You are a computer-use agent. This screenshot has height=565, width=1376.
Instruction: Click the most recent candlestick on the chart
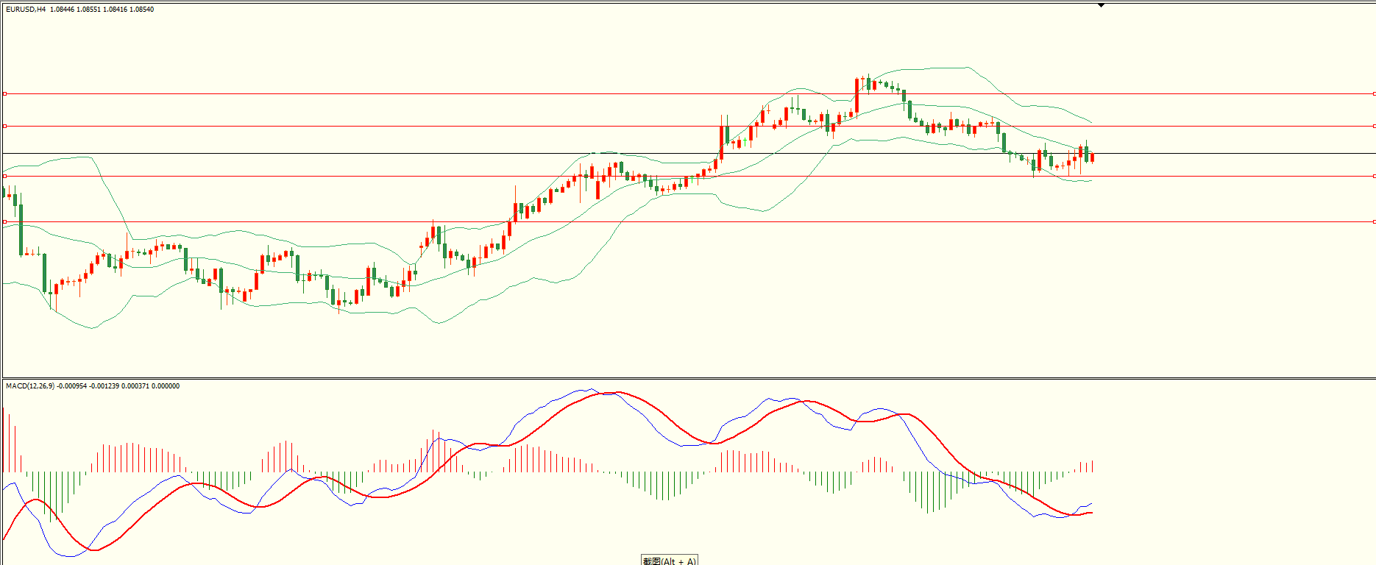[1092, 157]
